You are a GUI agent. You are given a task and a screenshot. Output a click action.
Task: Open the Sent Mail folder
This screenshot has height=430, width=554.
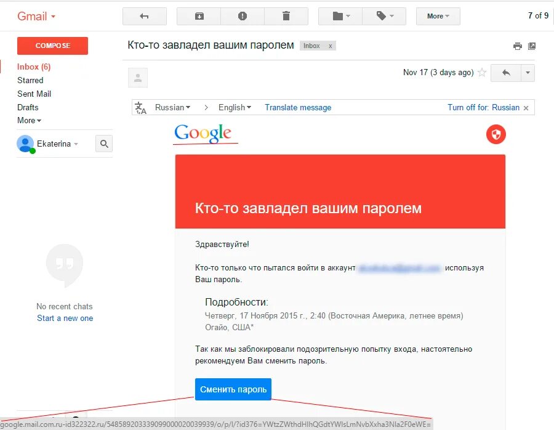pyautogui.click(x=34, y=94)
